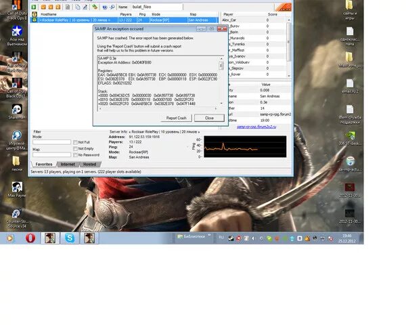Image resolution: width=406 pixels, height=325 pixels.
Task: Click the blue help question icon
Action: [105, 7]
